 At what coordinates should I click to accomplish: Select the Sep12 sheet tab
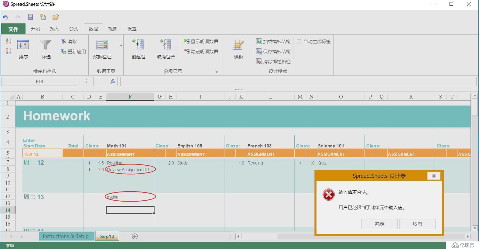107,236
